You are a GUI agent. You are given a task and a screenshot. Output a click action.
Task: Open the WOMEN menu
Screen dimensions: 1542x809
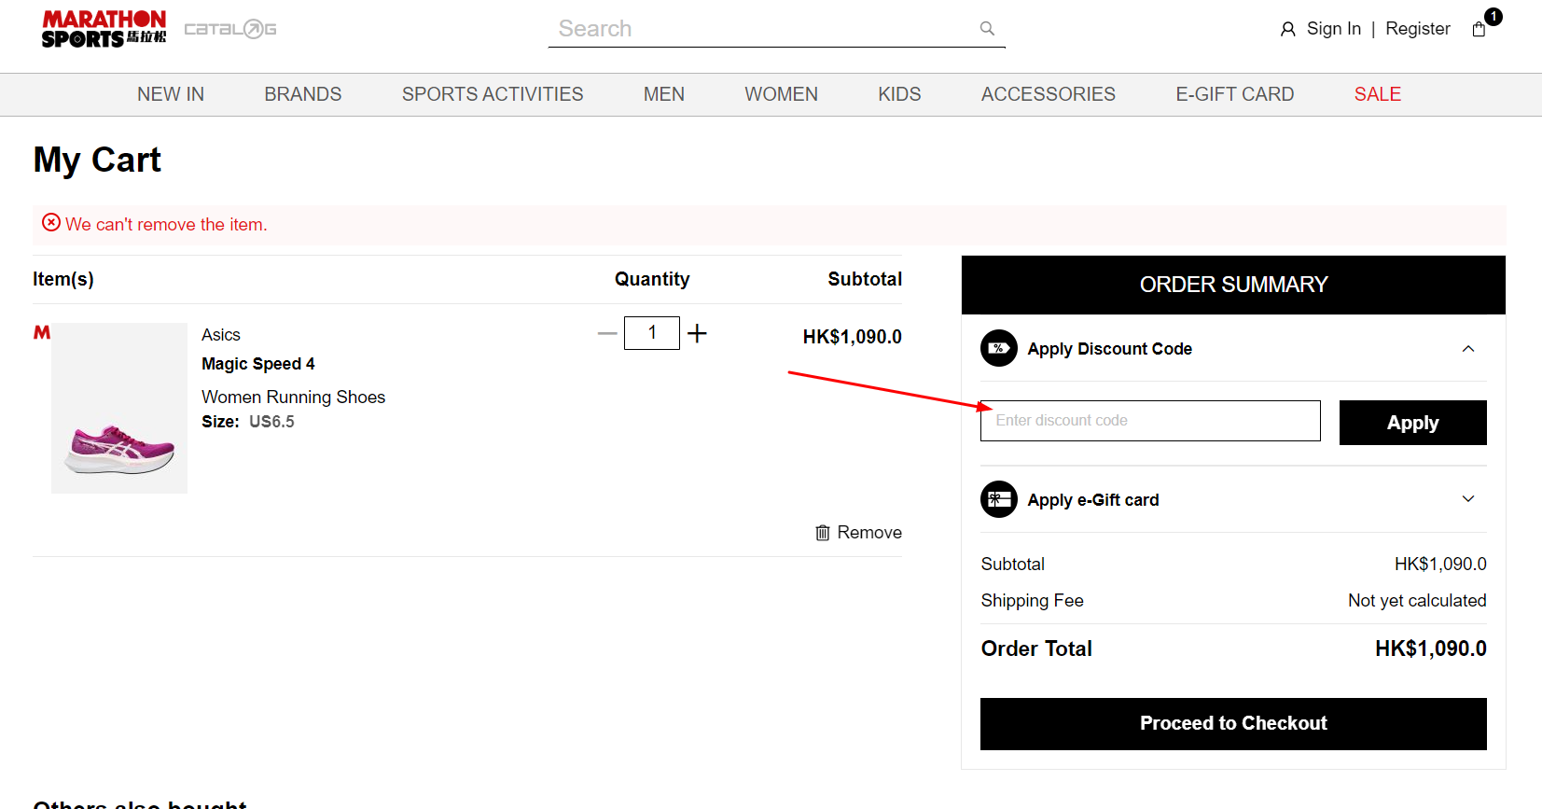click(781, 94)
